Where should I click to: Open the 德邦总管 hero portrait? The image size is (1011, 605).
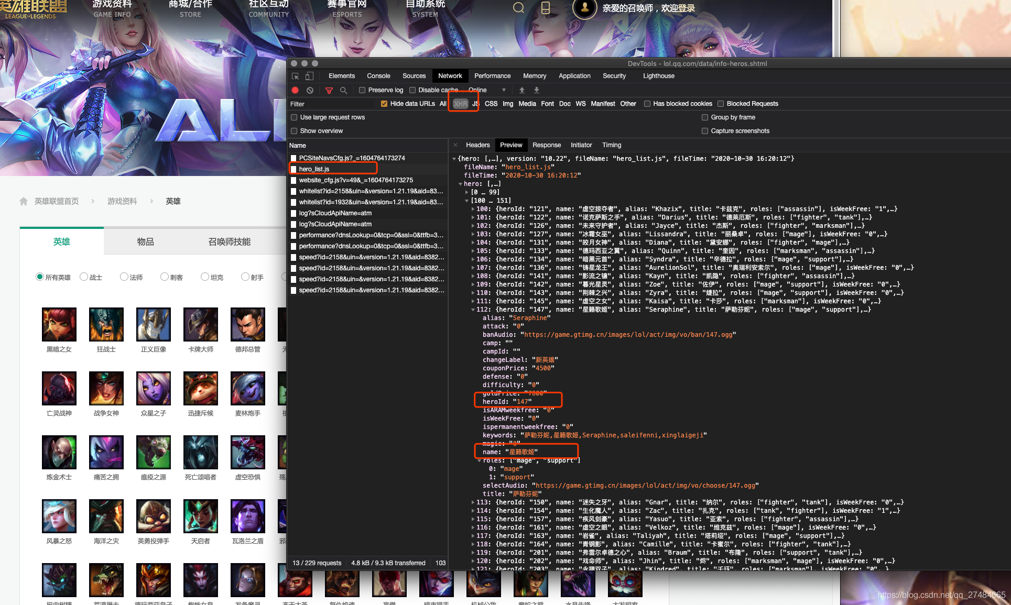click(x=248, y=325)
